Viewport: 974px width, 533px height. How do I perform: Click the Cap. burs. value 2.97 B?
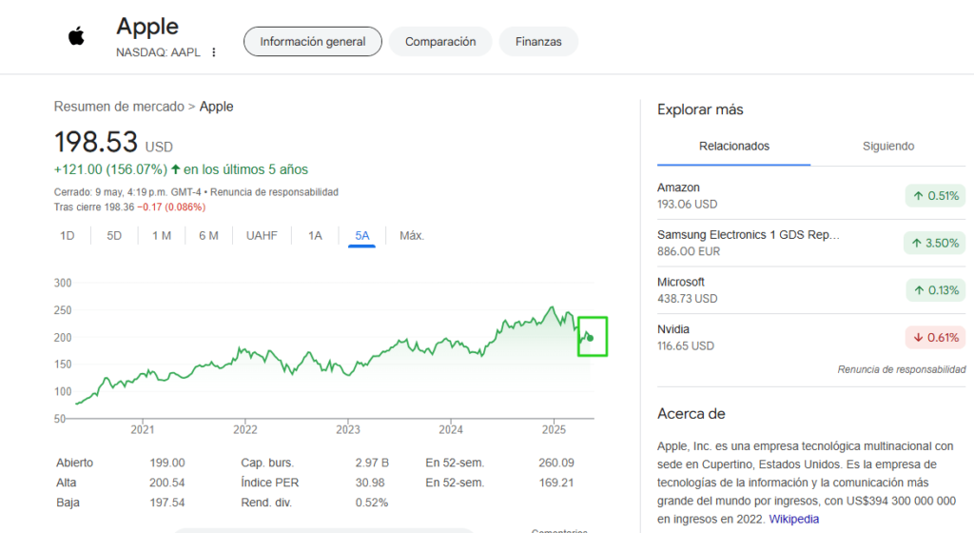tap(372, 463)
